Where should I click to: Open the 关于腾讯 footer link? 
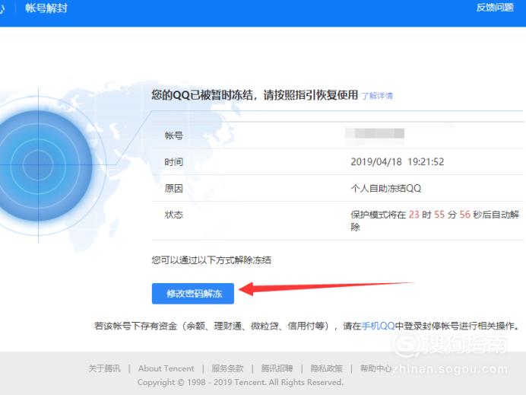pos(104,368)
